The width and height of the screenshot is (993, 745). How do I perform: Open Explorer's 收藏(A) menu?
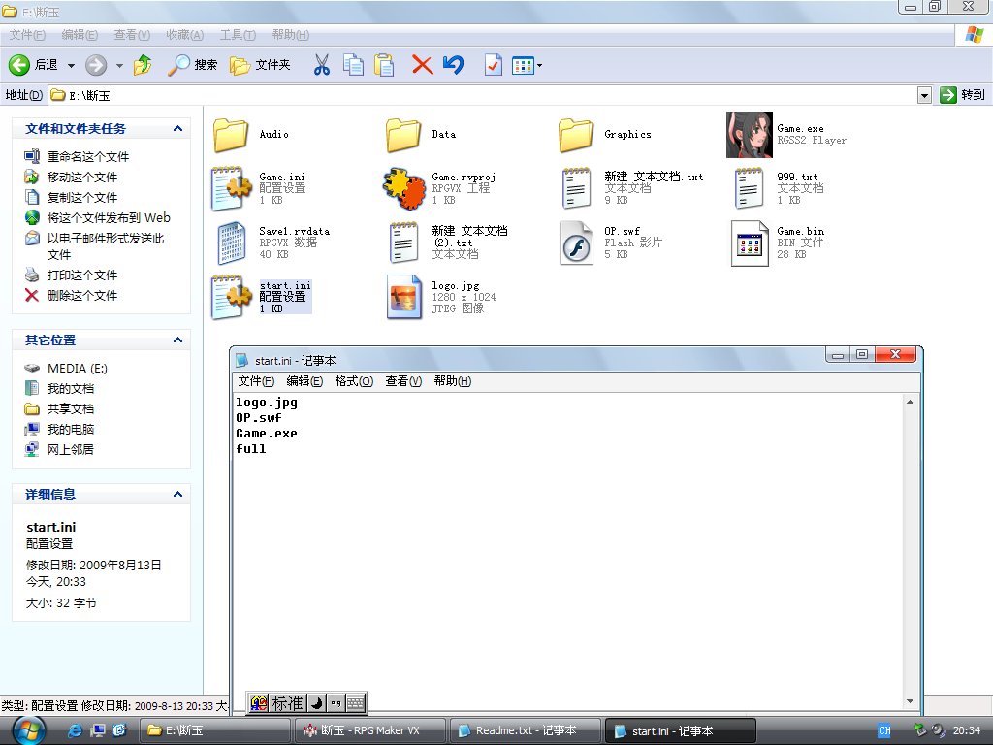point(184,35)
